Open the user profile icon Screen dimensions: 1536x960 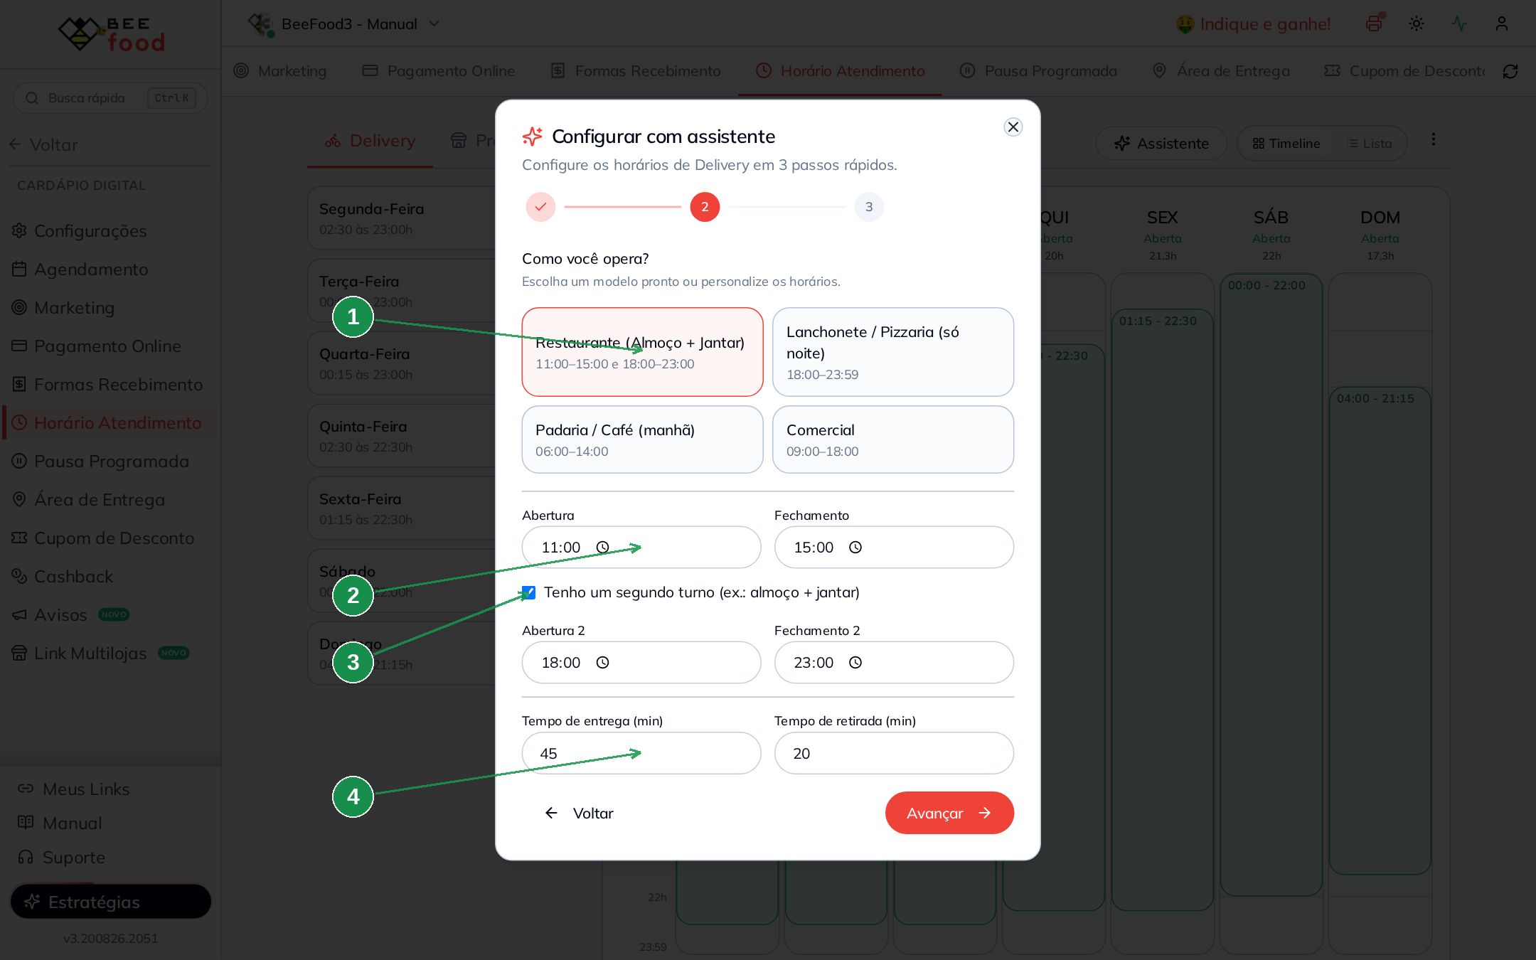1502,23
